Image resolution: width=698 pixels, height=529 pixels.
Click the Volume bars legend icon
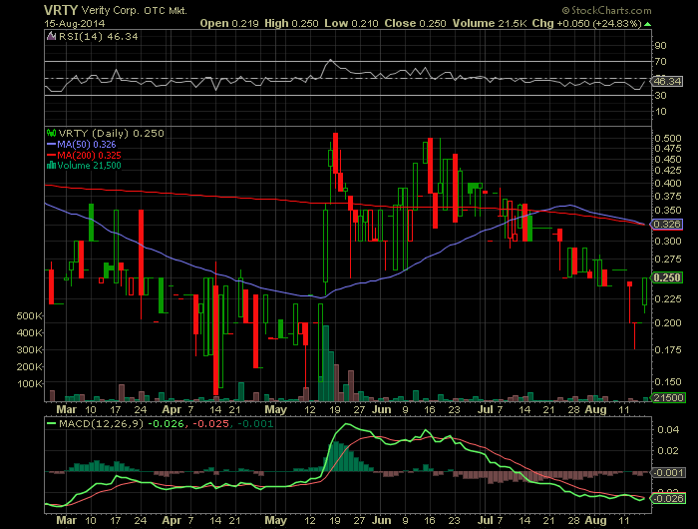(51, 166)
